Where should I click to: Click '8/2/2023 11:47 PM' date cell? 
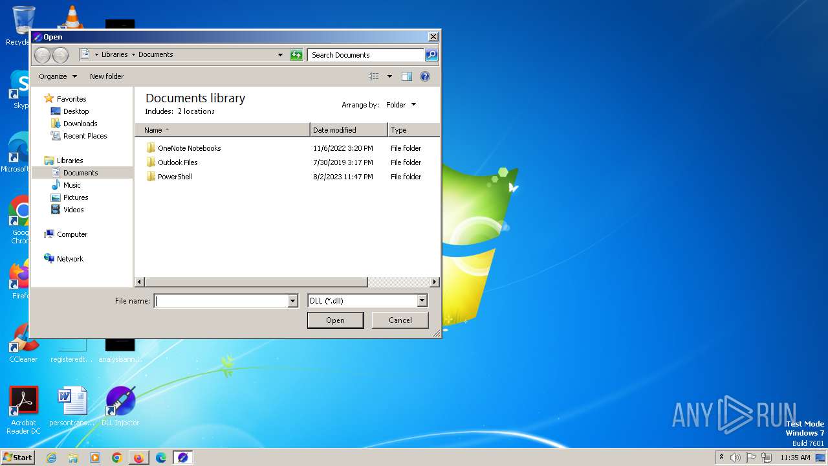343,177
